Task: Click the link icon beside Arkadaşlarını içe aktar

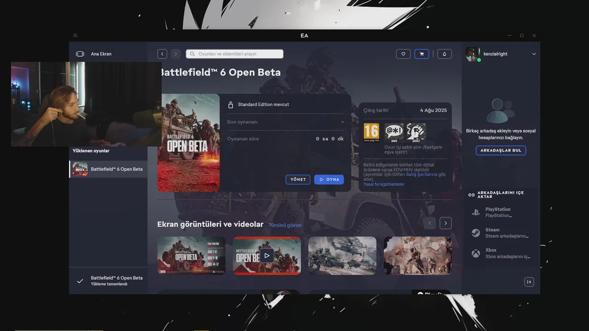Action: tap(471, 195)
